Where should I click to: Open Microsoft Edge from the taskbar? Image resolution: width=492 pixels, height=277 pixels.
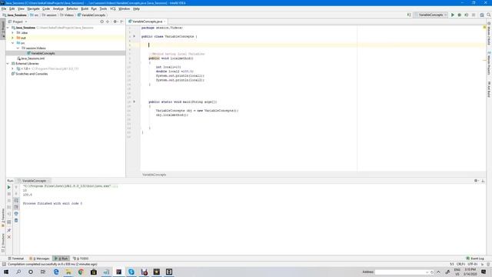56,272
